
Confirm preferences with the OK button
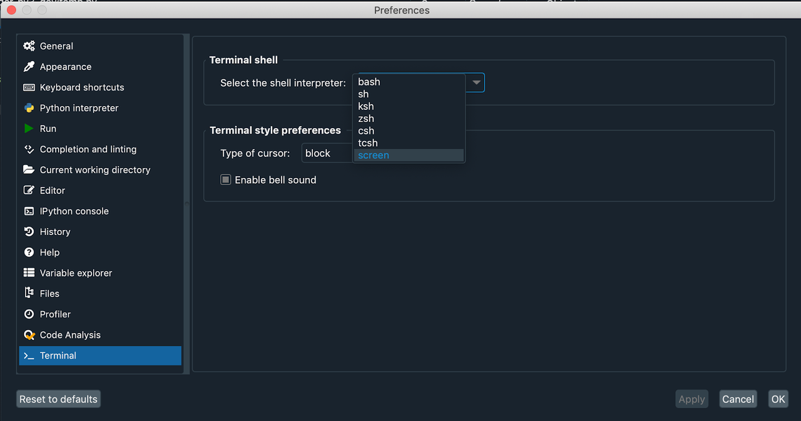(x=778, y=399)
